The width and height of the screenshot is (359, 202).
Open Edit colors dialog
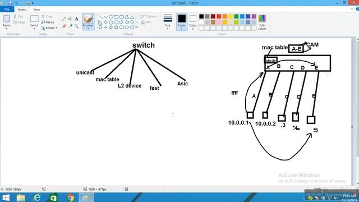[x=262, y=22]
